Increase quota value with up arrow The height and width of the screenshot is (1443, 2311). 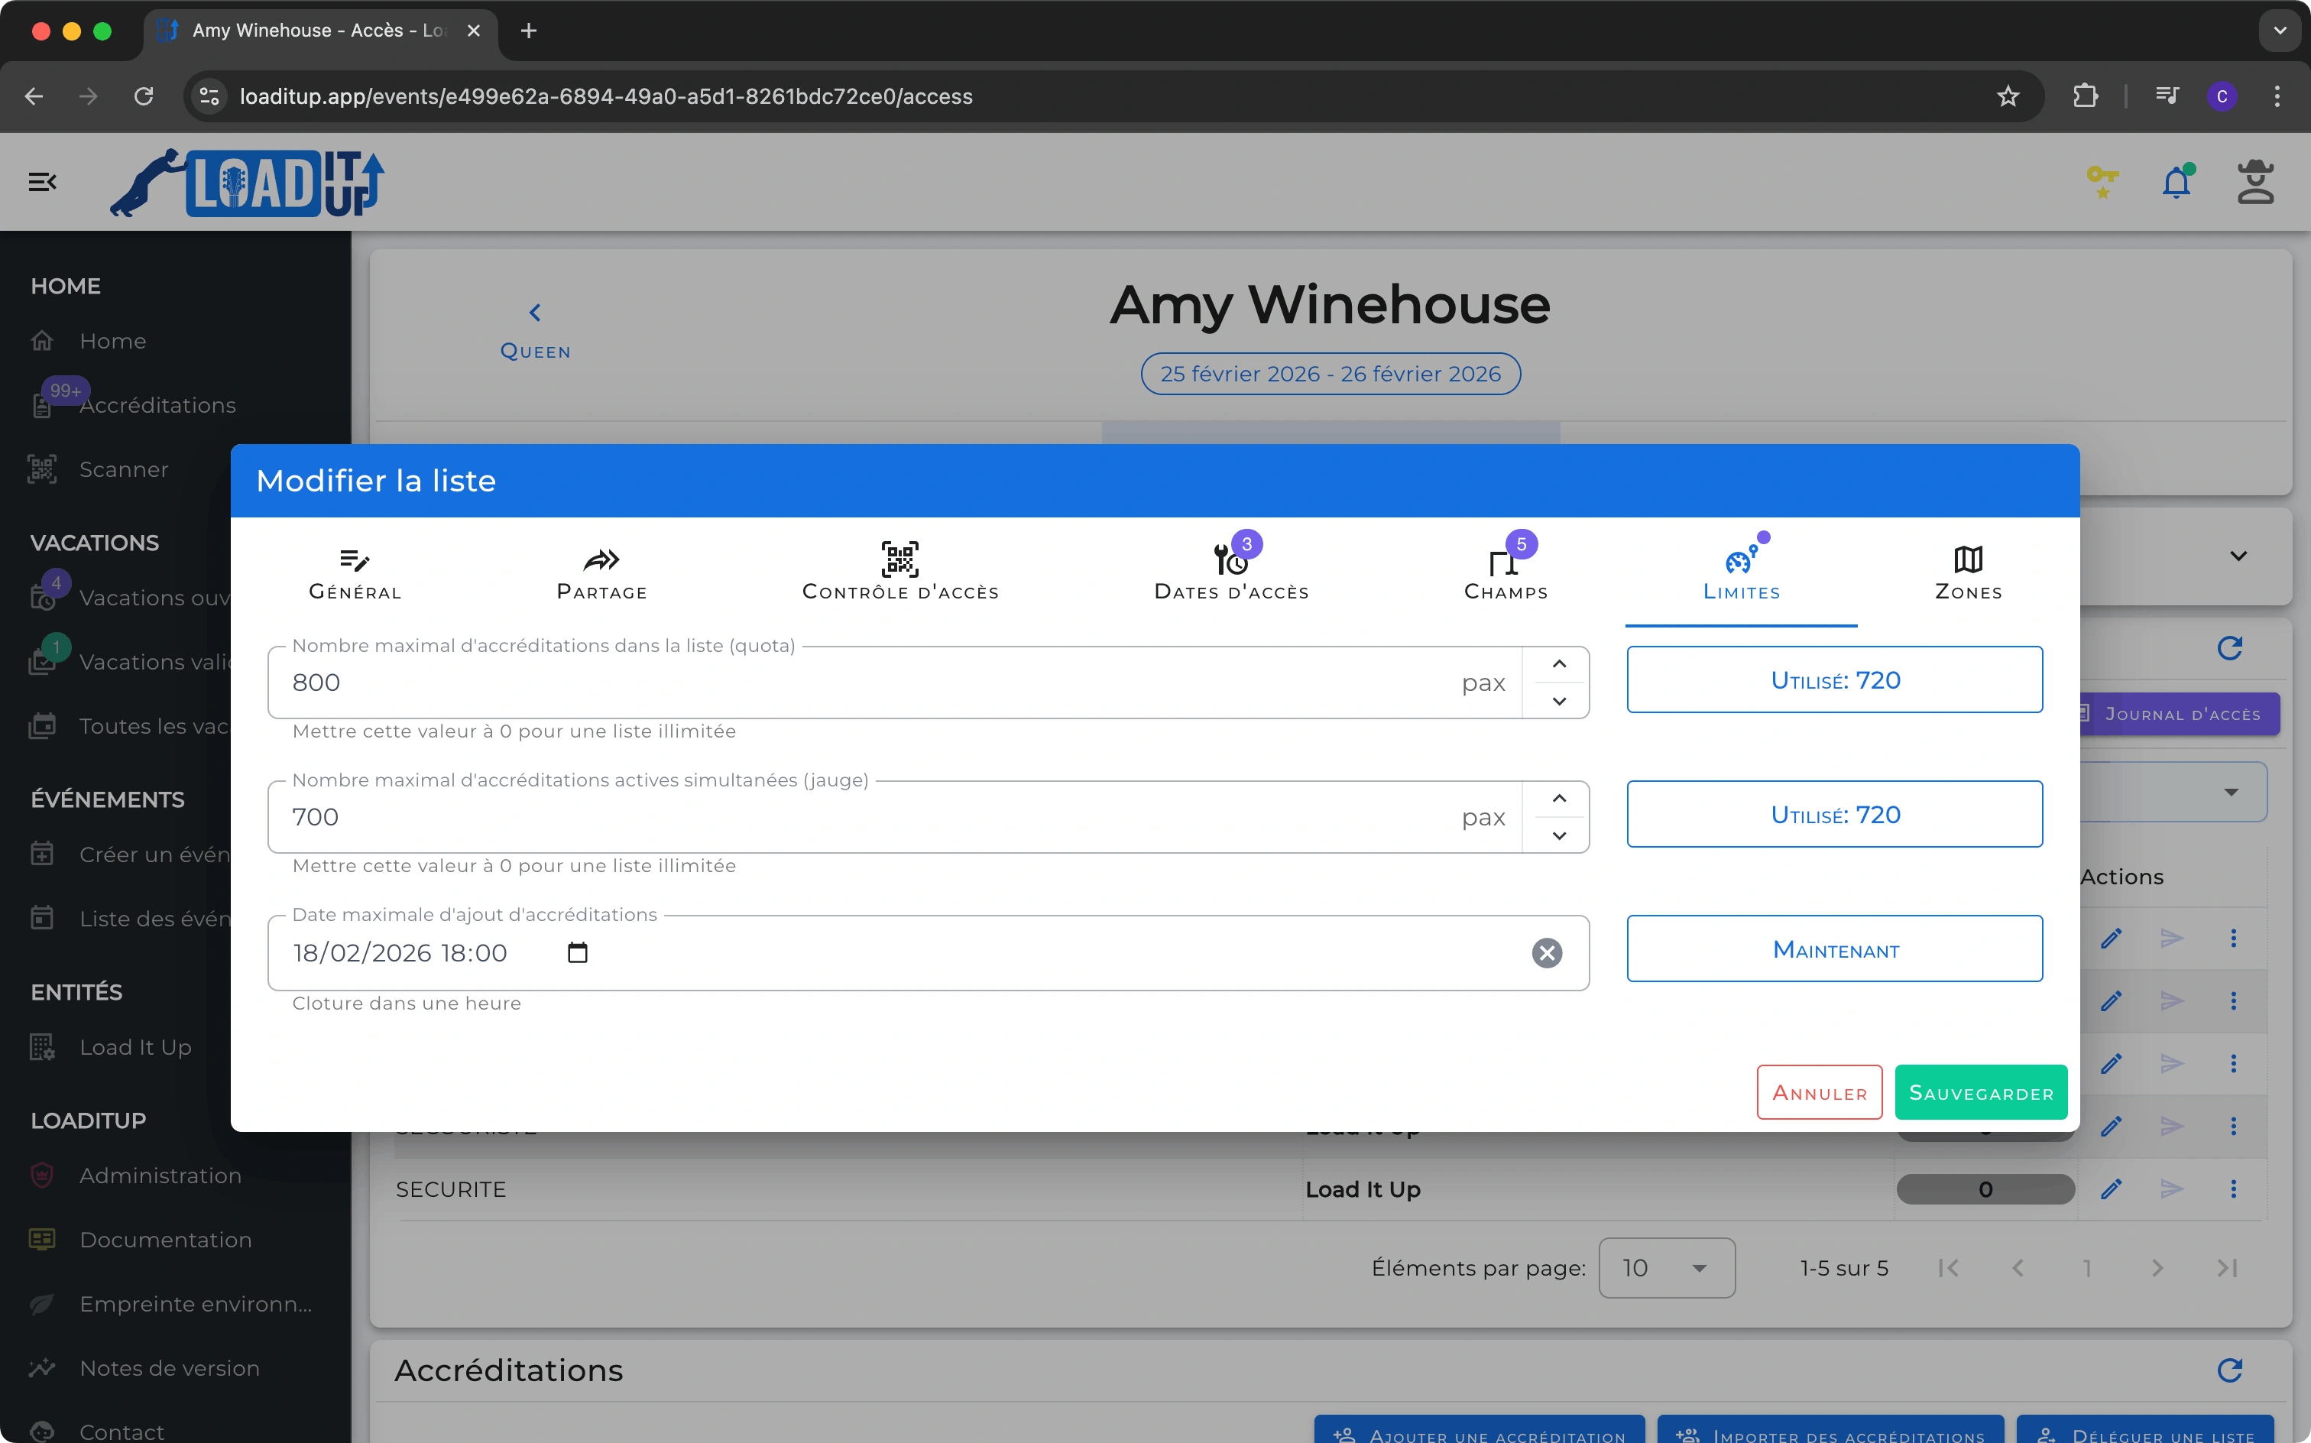point(1558,664)
